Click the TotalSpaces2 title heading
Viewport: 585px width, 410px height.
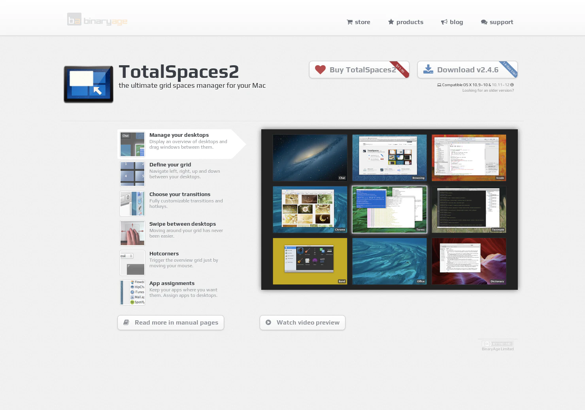click(179, 72)
